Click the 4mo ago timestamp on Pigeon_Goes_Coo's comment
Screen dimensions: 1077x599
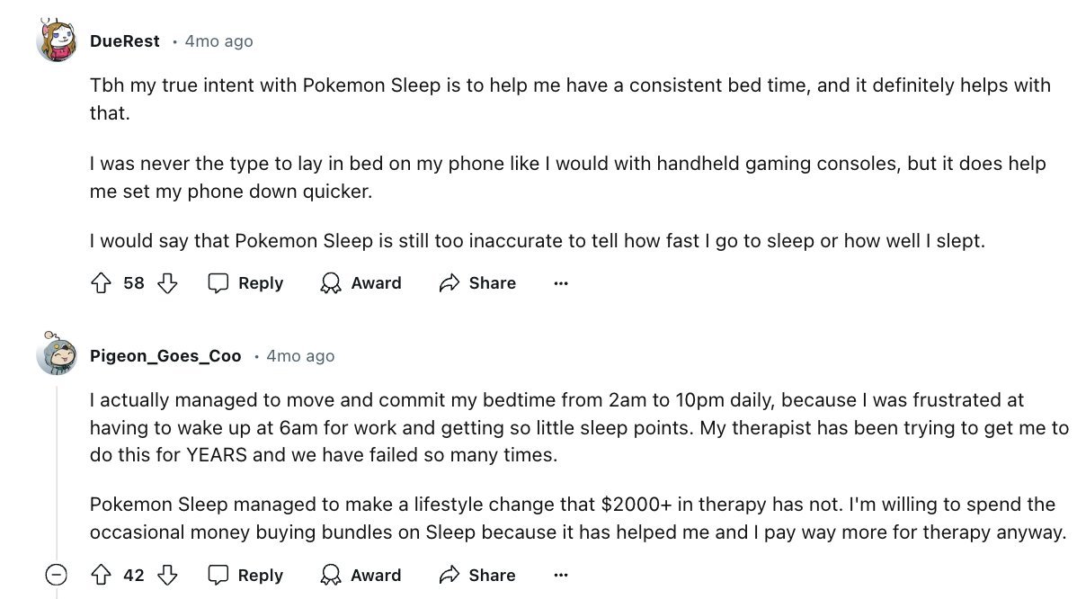(300, 356)
